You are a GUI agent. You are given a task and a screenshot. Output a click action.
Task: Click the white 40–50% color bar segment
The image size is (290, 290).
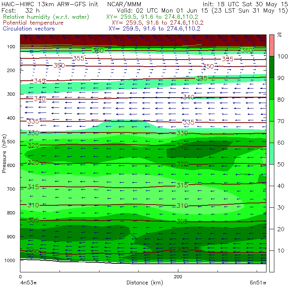[272, 175]
